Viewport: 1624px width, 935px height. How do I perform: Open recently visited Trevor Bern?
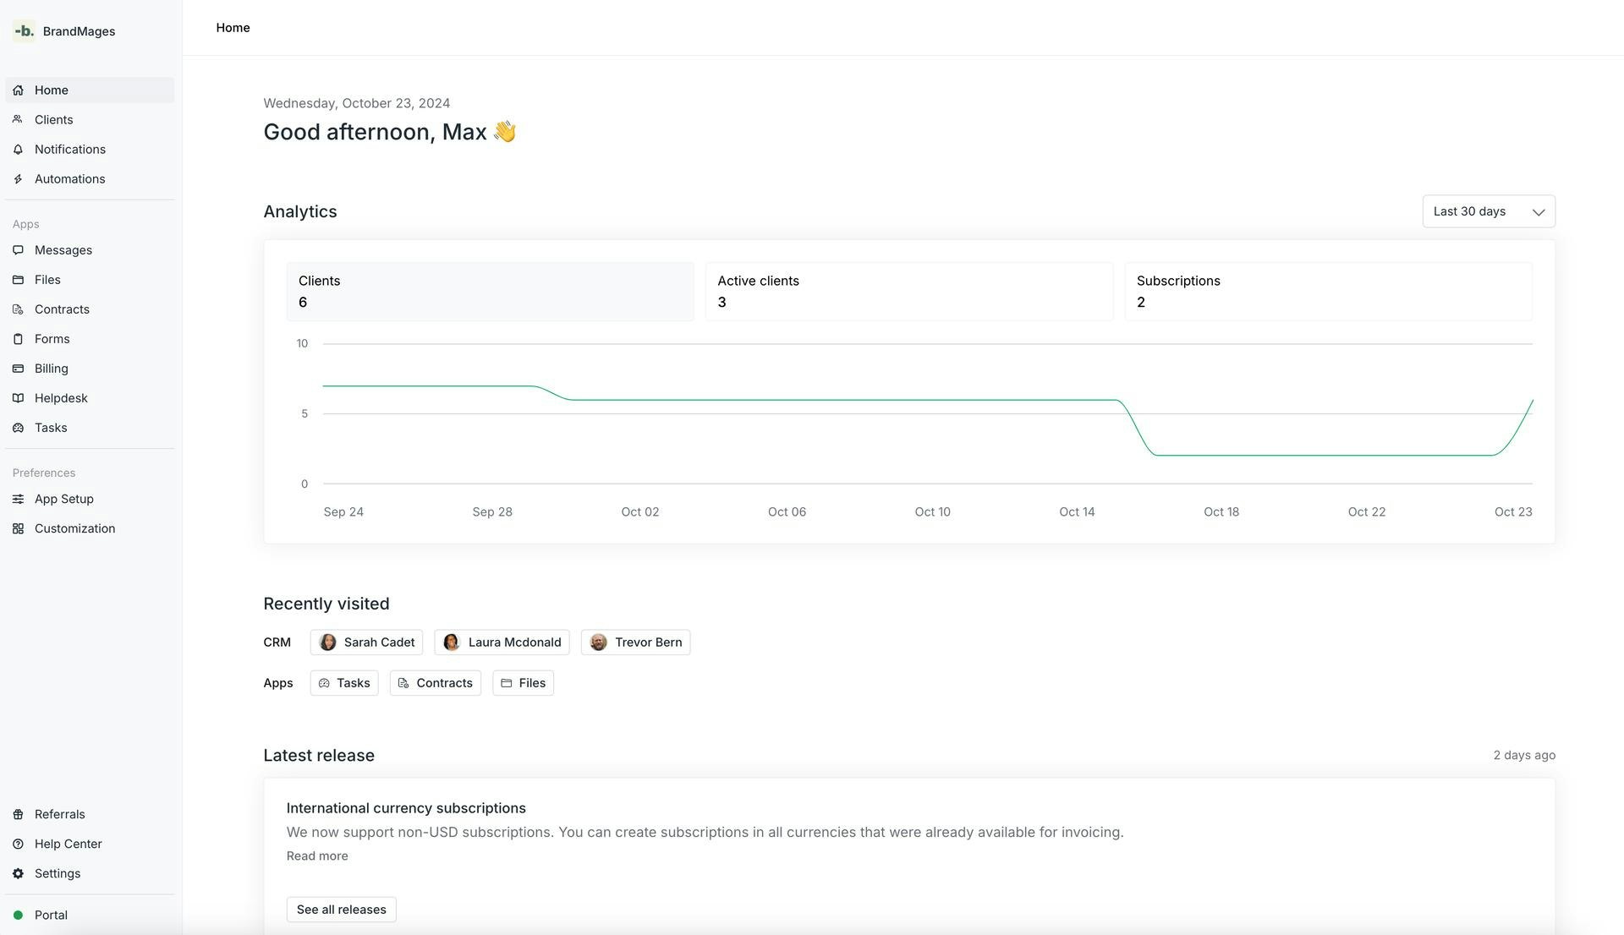pos(635,642)
